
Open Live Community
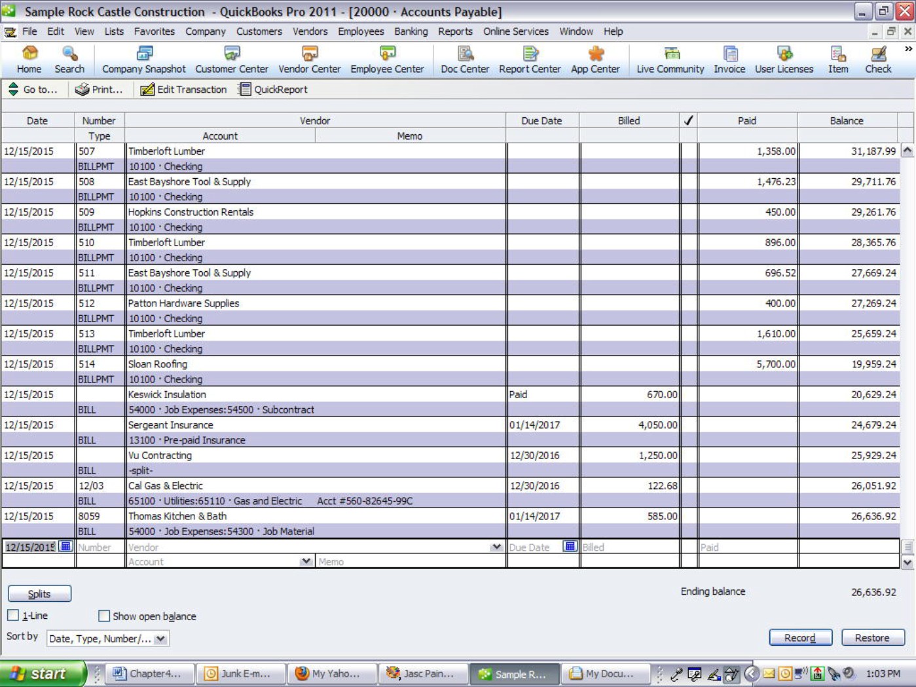[x=670, y=60]
